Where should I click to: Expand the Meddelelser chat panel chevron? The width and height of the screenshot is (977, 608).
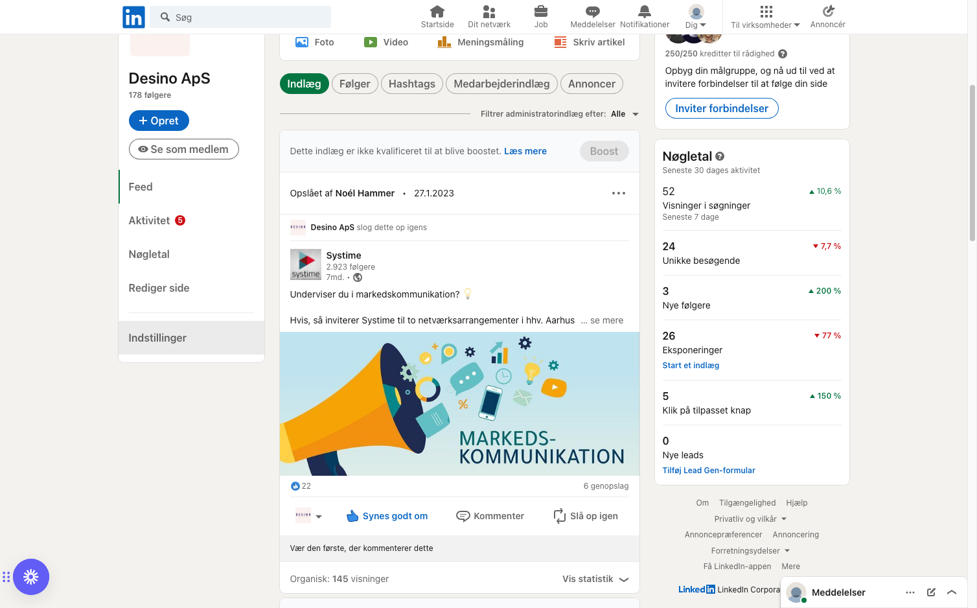point(952,592)
